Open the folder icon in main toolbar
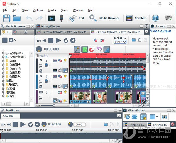Screen dimensions: 176x143 coord(17,18)
